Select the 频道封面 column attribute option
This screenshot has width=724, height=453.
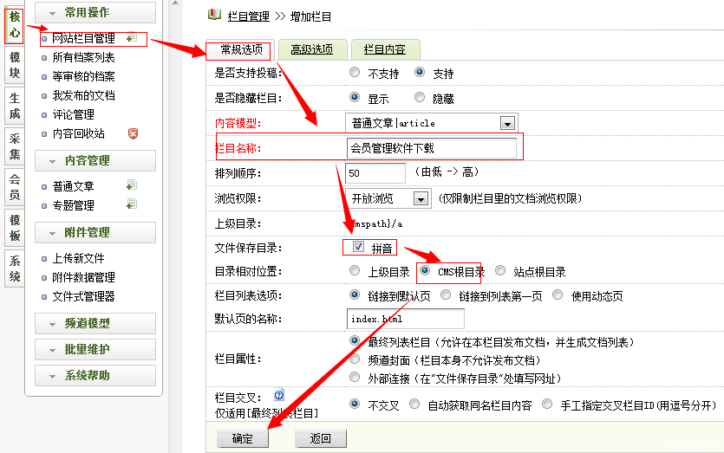coord(355,359)
